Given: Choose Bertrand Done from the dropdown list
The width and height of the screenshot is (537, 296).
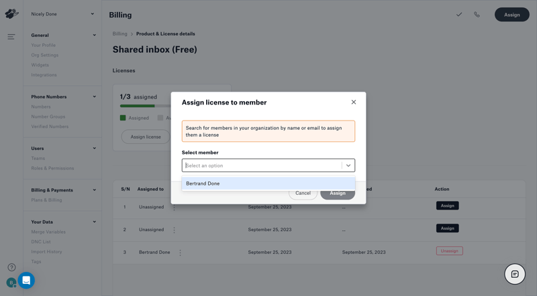Looking at the screenshot, I should [268, 183].
